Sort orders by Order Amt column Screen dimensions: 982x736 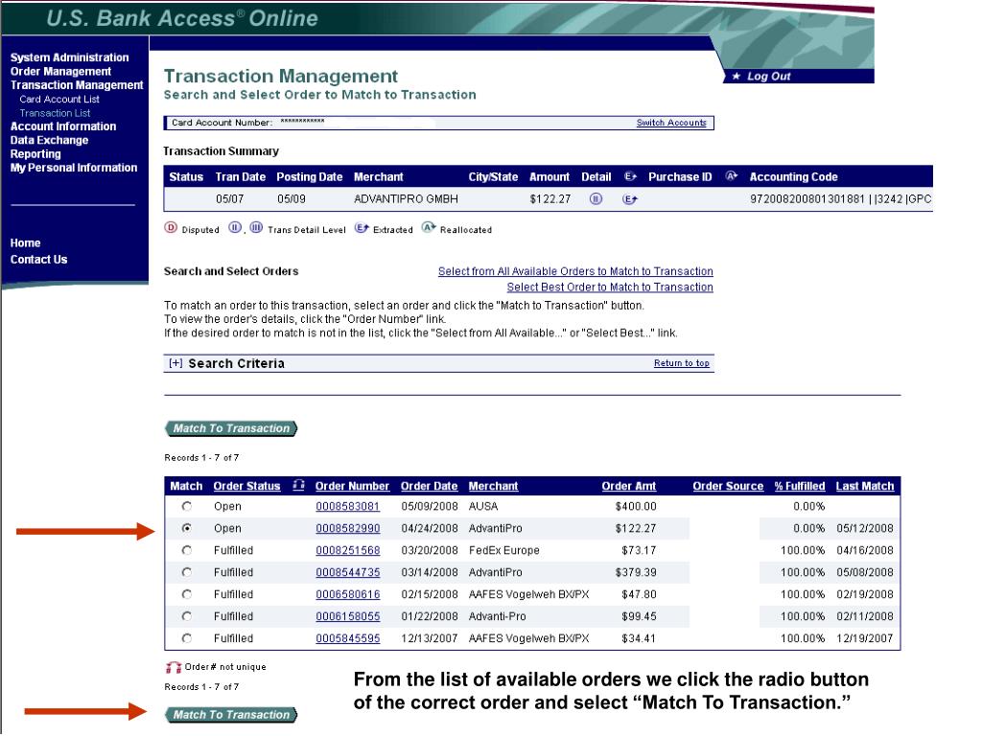629,486
